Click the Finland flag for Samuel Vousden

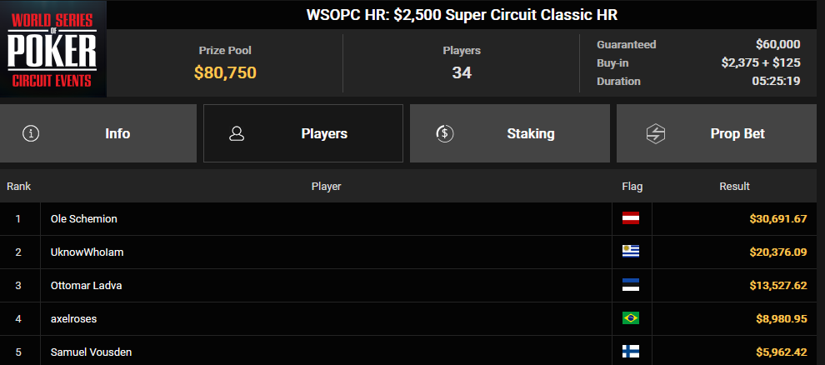click(631, 352)
